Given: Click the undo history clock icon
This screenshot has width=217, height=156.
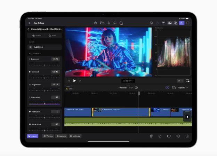Looking at the screenshot, I should [151, 23].
